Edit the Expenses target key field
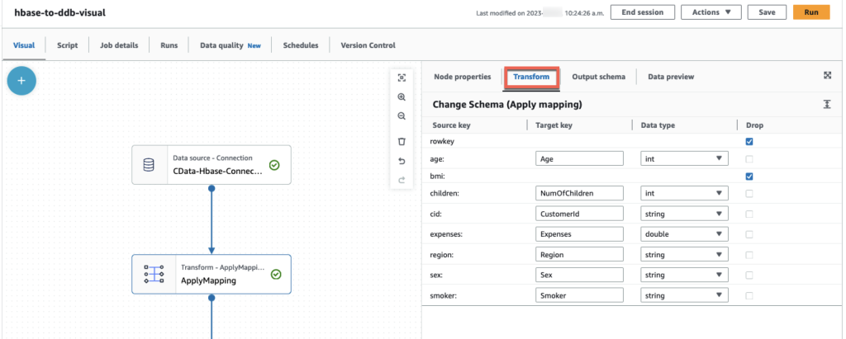Image resolution: width=846 pixels, height=339 pixels. pos(579,234)
